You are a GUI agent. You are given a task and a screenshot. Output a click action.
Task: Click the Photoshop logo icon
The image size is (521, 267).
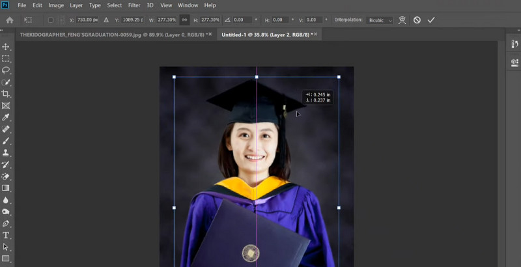click(x=5, y=5)
